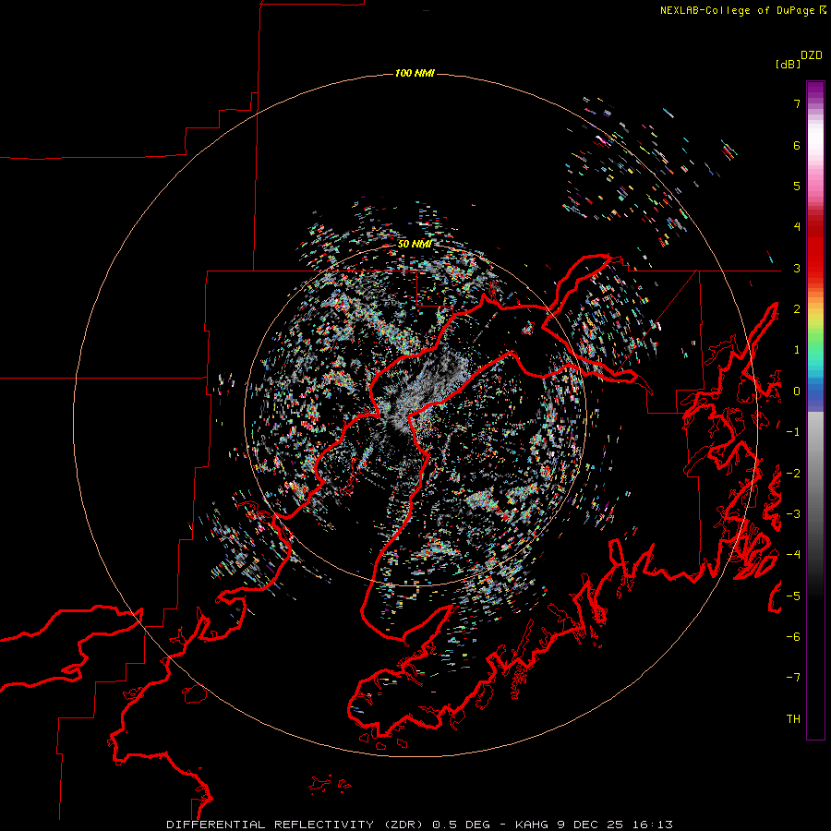Screen dimensions: 831x831
Task: Click the positive "4" scale value
Action: coord(797,227)
